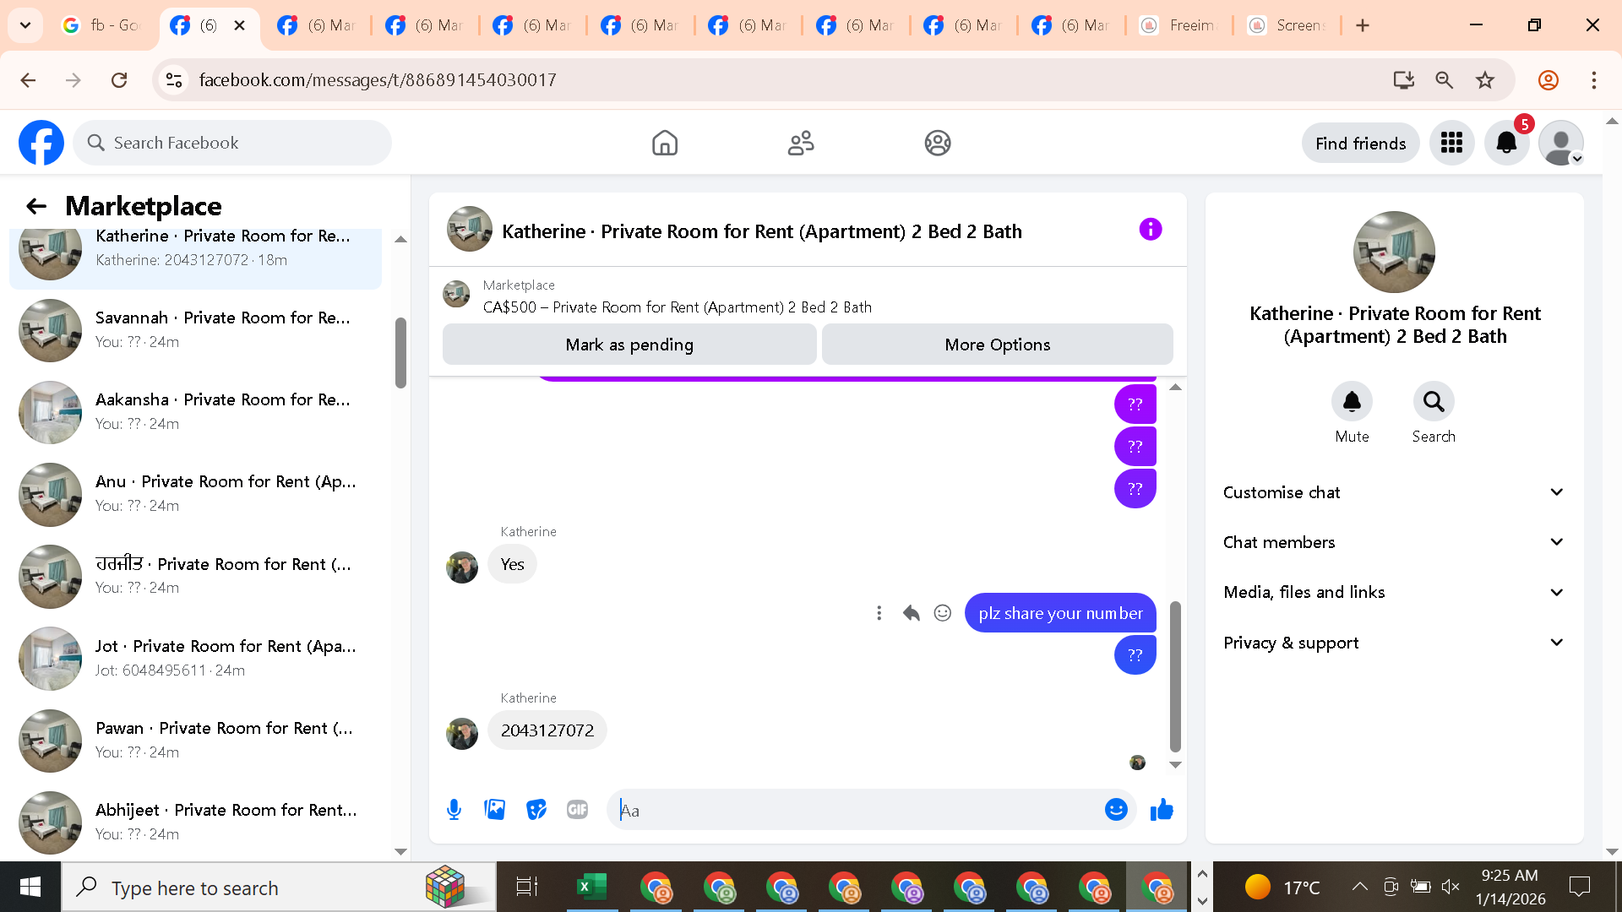Open the sticker picker icon
The height and width of the screenshot is (912, 1622).
pos(536,810)
